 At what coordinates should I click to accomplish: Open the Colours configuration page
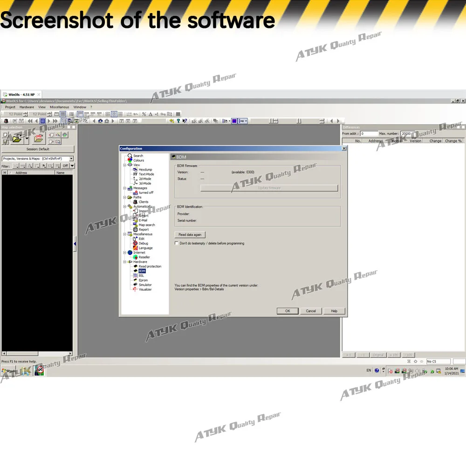(138, 160)
